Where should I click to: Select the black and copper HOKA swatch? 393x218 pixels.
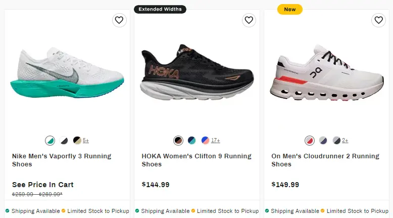[178, 141]
